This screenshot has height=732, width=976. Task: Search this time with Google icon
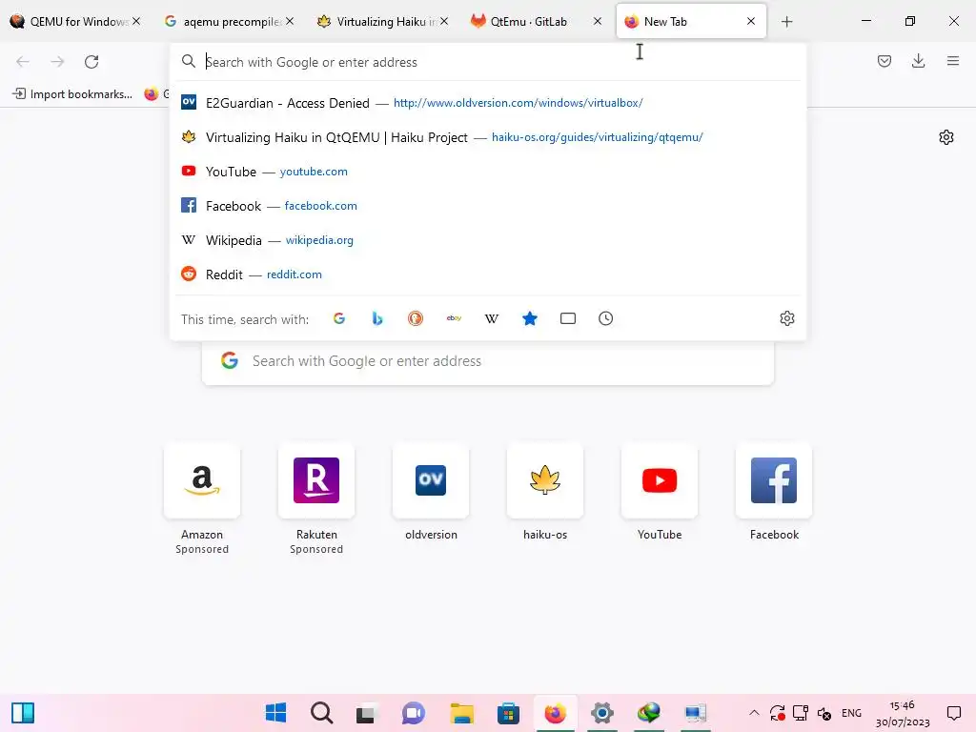[339, 318]
